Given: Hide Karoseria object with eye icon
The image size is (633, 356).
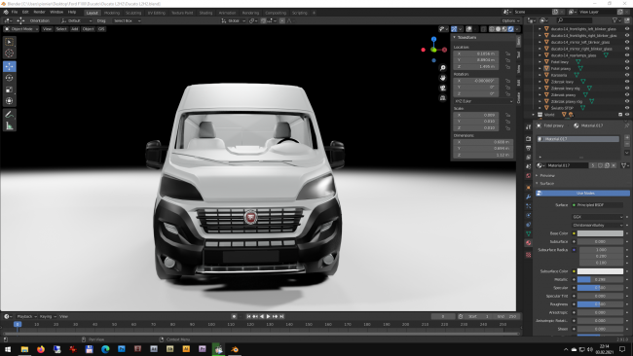Looking at the screenshot, I should 627,75.
